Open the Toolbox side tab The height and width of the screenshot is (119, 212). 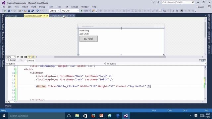[x=3, y=63]
